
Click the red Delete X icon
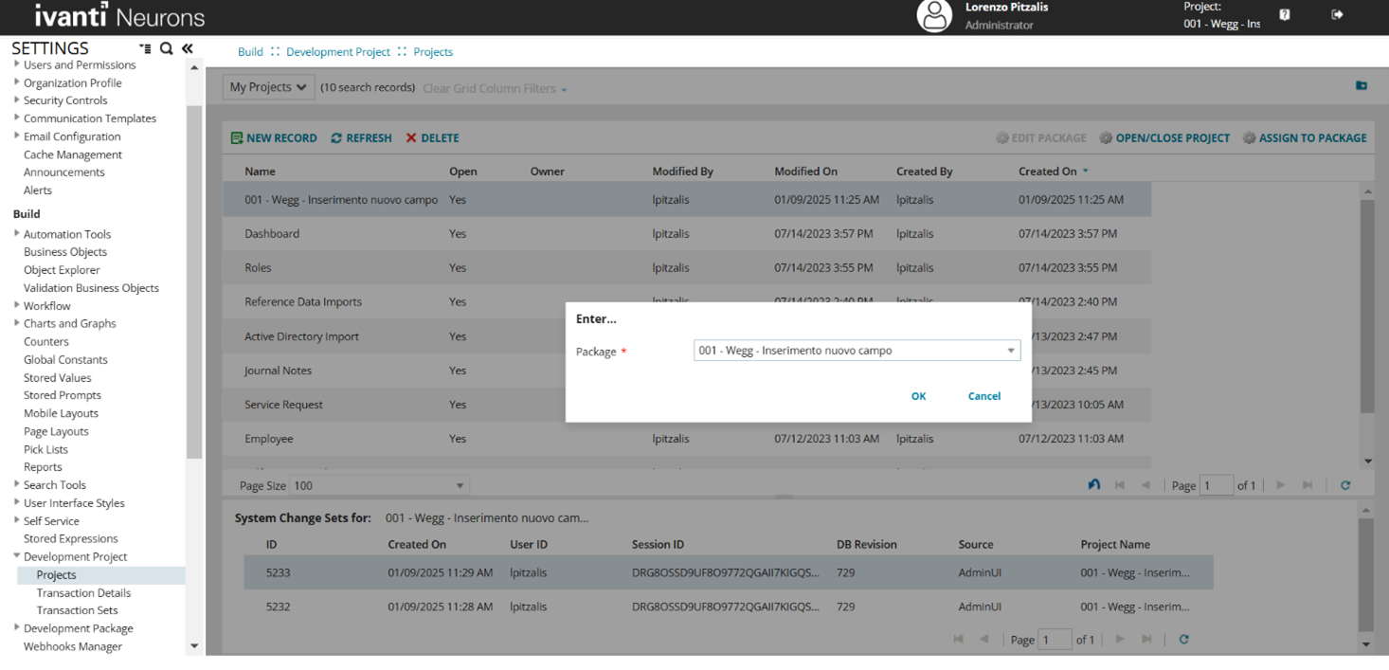click(411, 138)
